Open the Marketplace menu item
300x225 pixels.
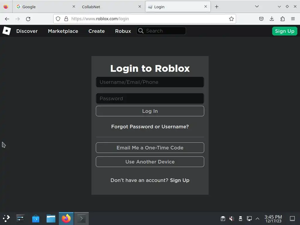pyautogui.click(x=63, y=31)
